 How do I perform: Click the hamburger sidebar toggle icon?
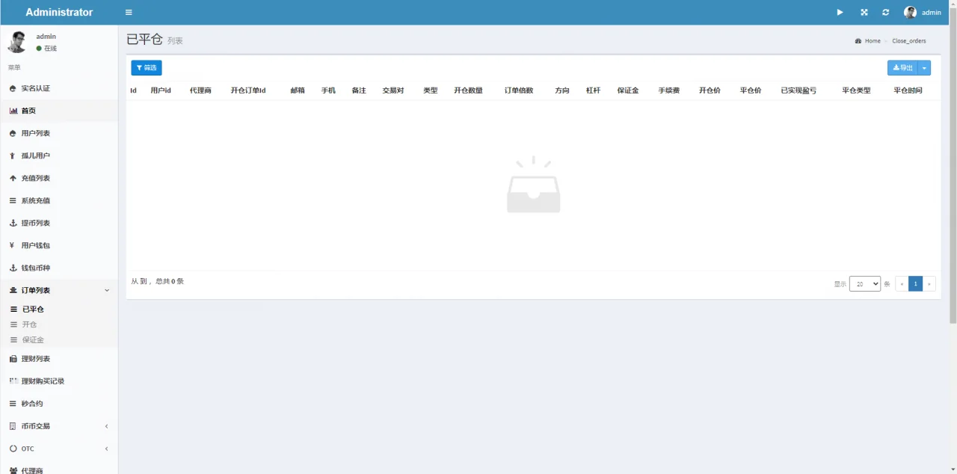[129, 13]
